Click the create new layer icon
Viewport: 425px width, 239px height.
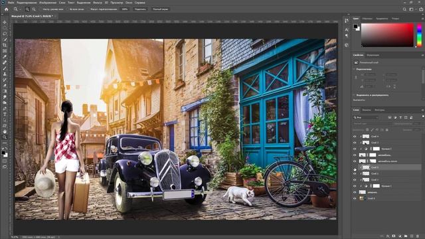[412, 236]
